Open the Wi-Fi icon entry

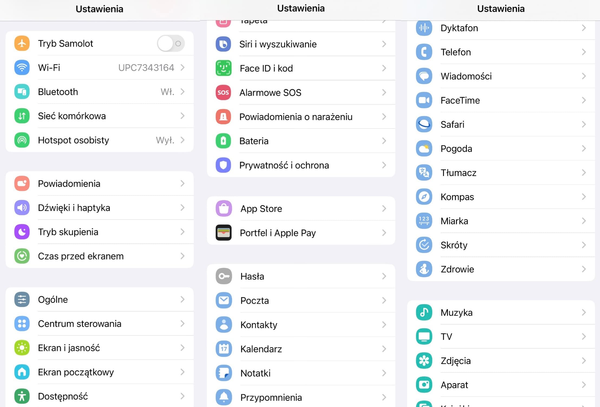pos(22,67)
